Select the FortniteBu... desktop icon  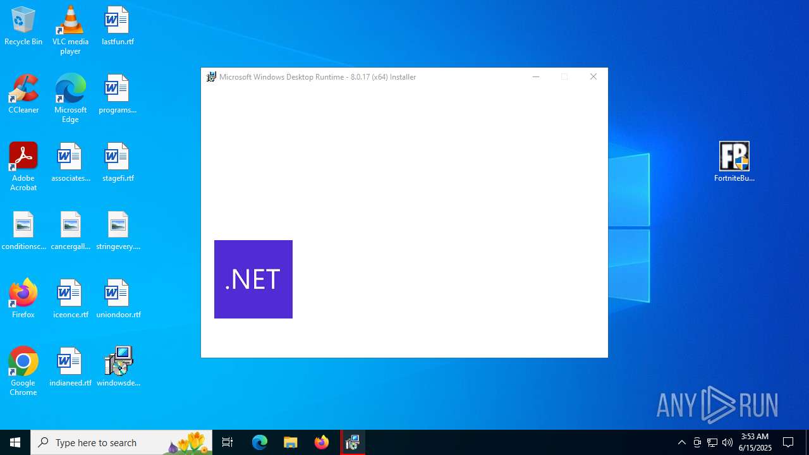coord(734,162)
